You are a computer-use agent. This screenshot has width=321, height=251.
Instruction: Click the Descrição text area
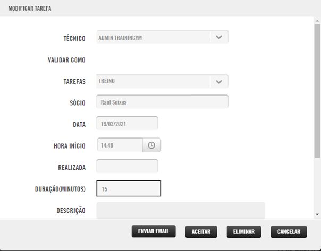(181, 210)
